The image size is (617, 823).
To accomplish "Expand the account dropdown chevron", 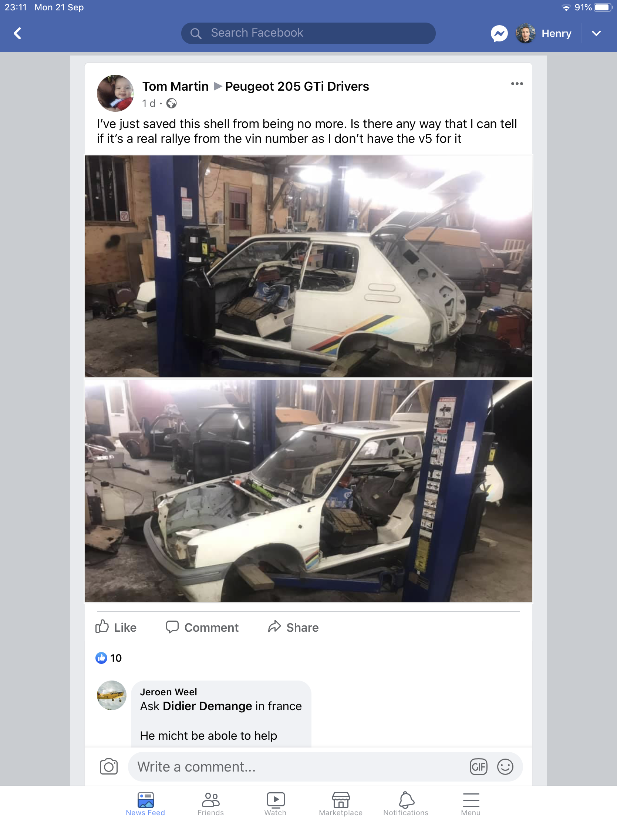I will 596,33.
